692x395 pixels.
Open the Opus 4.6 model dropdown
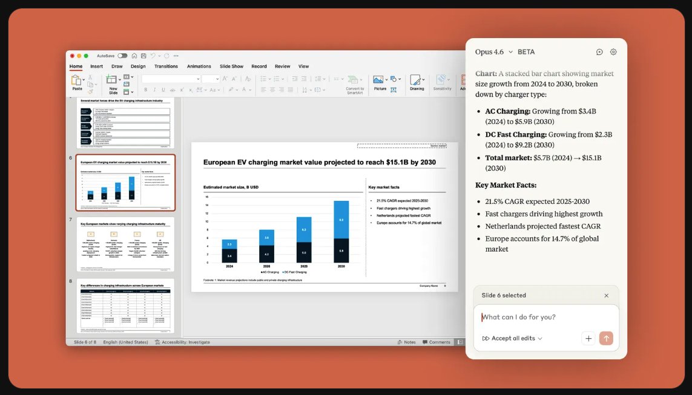[494, 51]
